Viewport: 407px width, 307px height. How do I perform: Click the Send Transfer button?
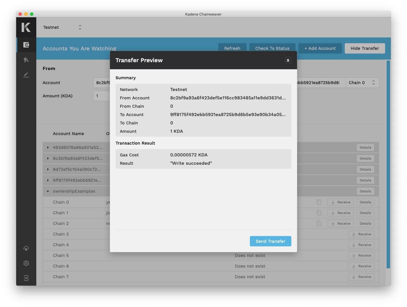click(x=270, y=241)
